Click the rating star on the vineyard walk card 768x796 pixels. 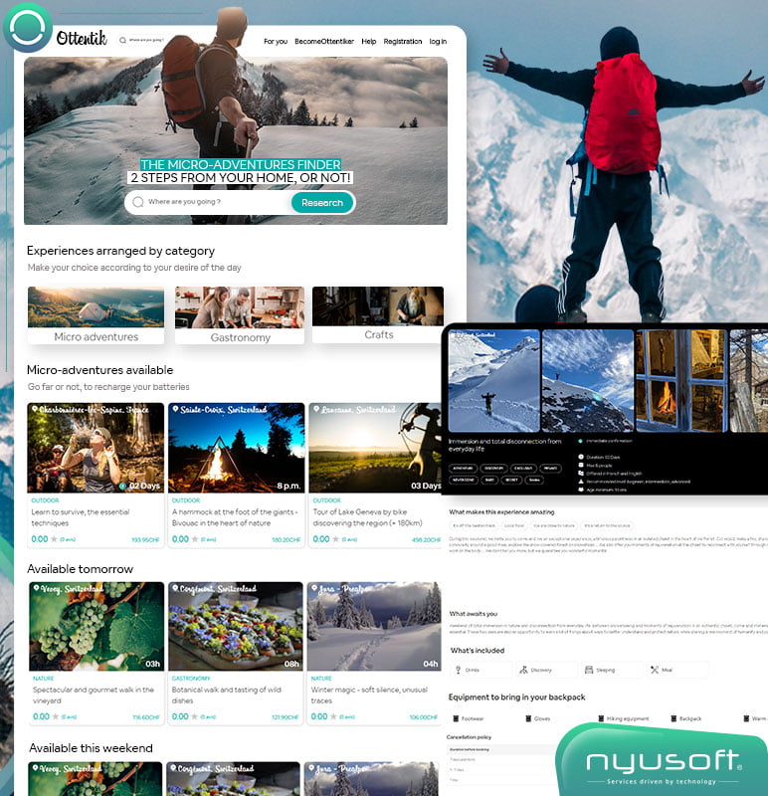pyautogui.click(x=56, y=716)
